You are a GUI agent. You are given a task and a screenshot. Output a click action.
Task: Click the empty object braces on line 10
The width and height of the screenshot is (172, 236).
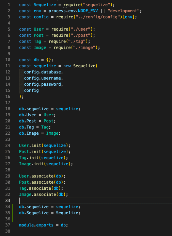pyautogui.click(x=49, y=60)
